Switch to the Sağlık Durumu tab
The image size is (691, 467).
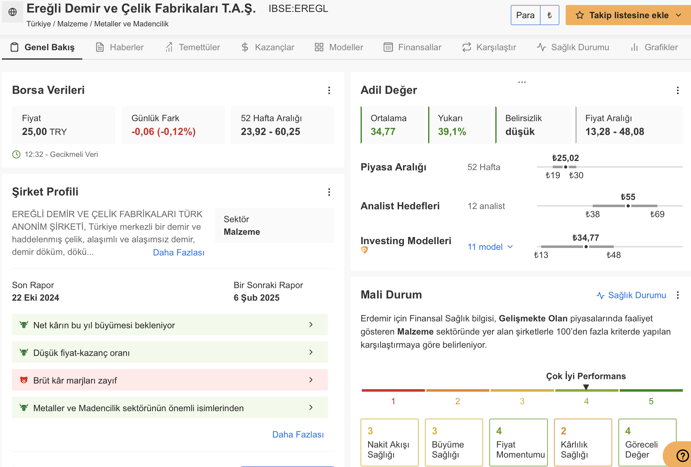tap(573, 47)
